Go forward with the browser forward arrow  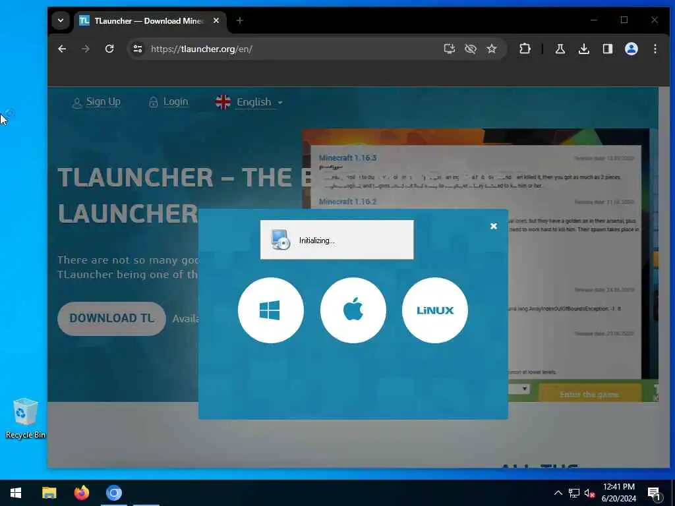[86, 49]
